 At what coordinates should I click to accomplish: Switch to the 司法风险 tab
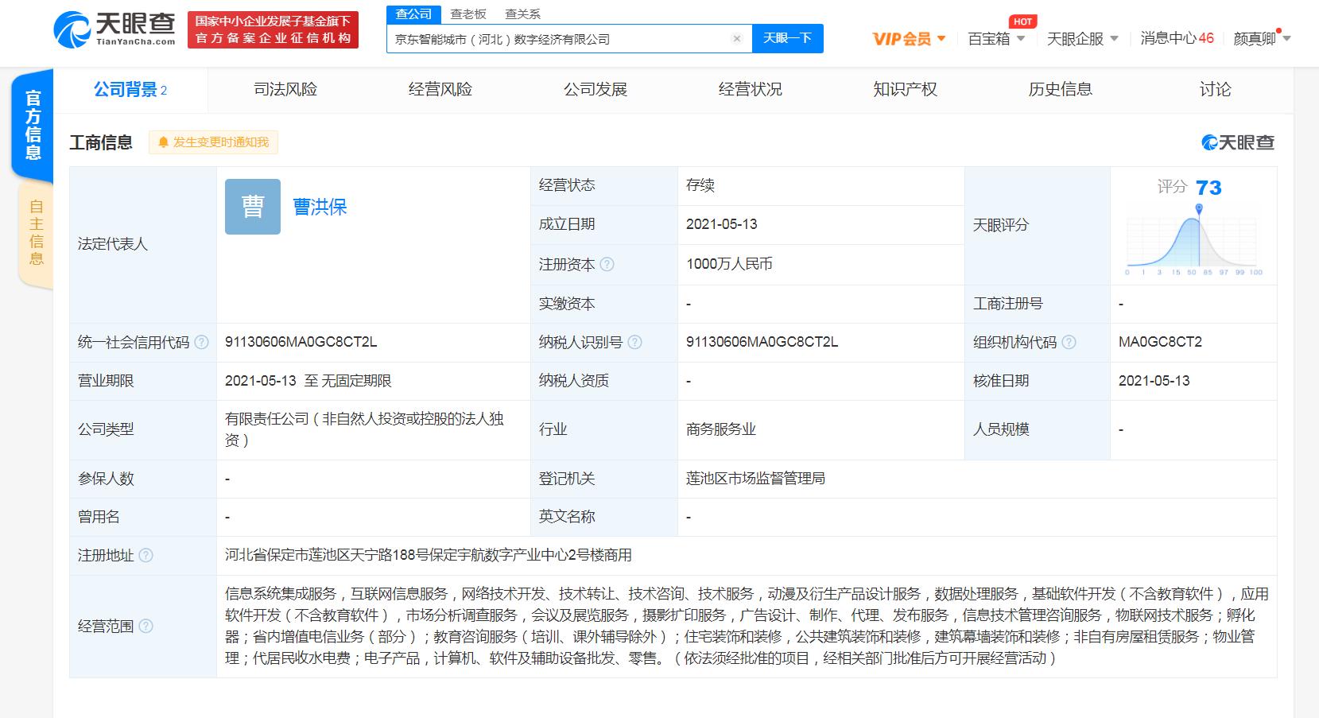(x=285, y=89)
